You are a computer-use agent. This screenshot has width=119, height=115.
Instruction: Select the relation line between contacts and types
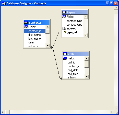pyautogui.click(x=56, y=40)
